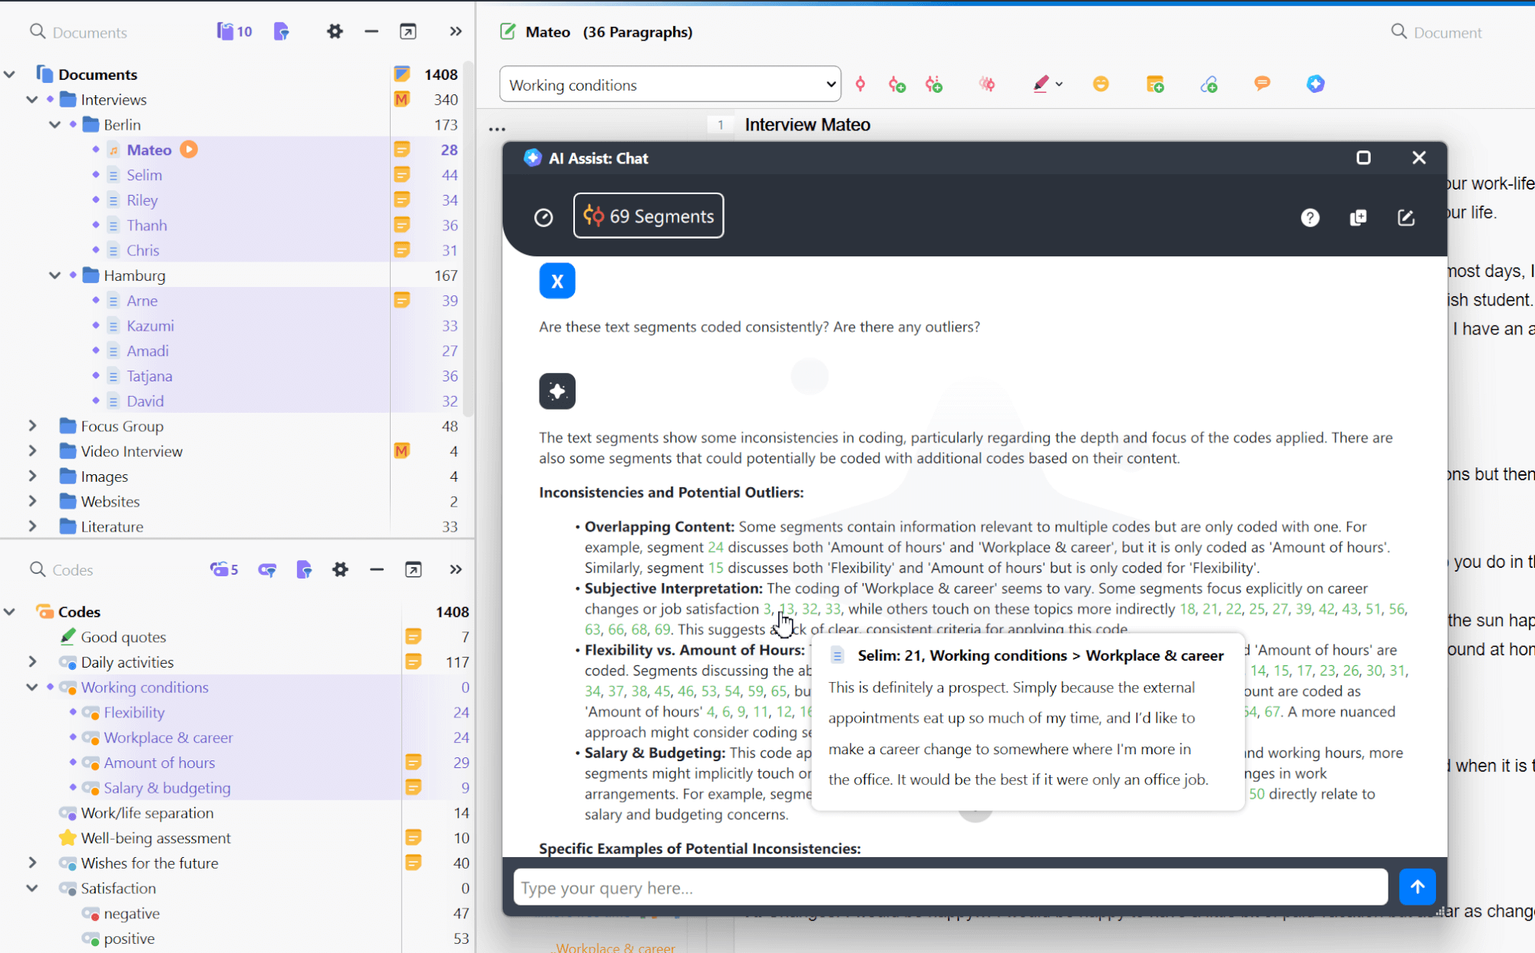
Task: Collapse the Berlin folder
Action: 54,124
